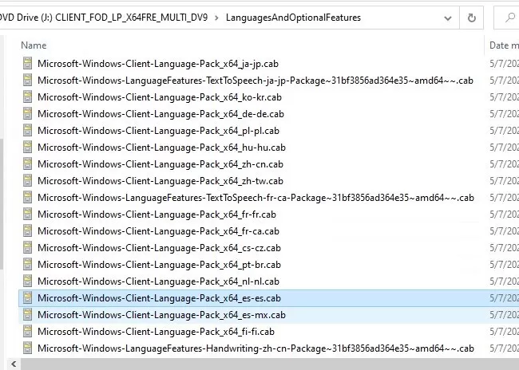Click the cab icon beside es-es Language Pack
The height and width of the screenshot is (370, 519).
[27, 298]
